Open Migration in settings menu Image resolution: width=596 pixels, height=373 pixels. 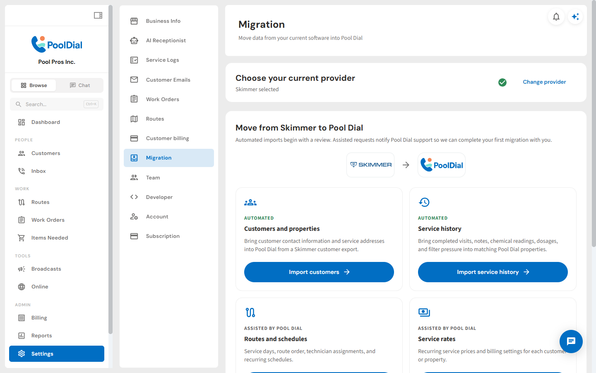pyautogui.click(x=169, y=158)
